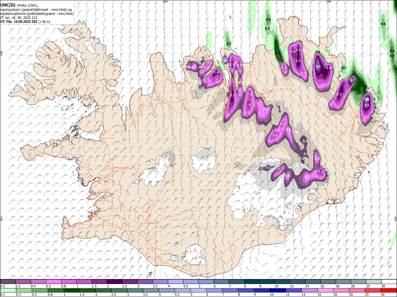Click the bright red 30 swatch on the bottom scale

389,291
